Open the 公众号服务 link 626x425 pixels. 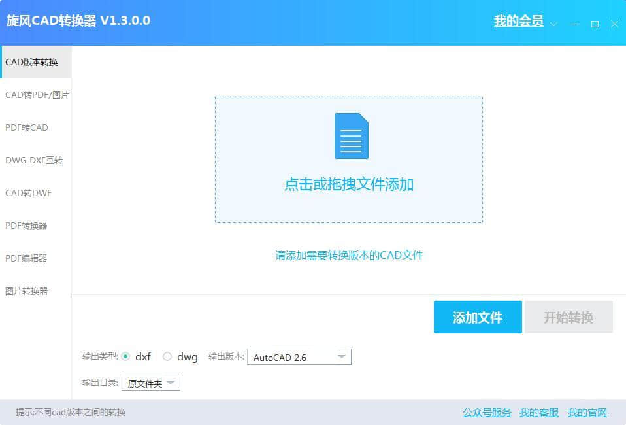point(487,412)
